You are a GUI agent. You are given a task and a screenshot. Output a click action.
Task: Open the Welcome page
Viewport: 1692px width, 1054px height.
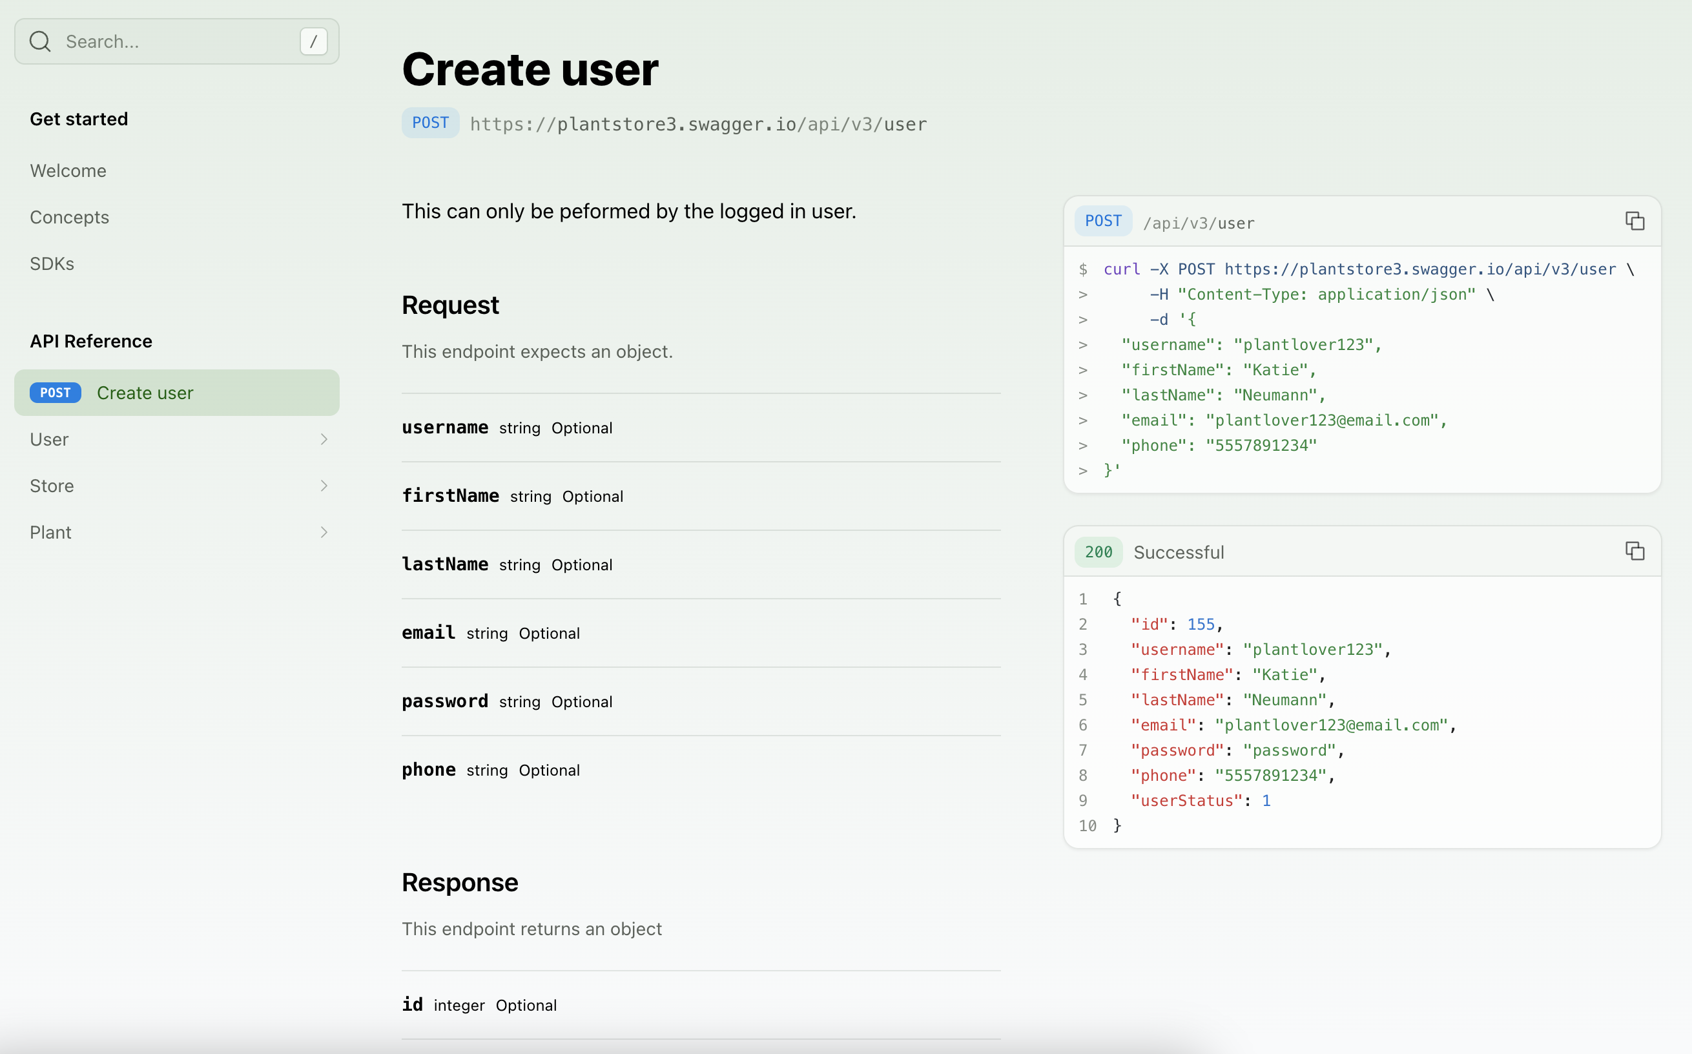pyautogui.click(x=68, y=170)
